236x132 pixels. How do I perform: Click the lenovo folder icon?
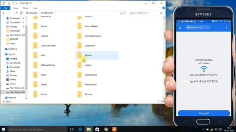point(35,26)
